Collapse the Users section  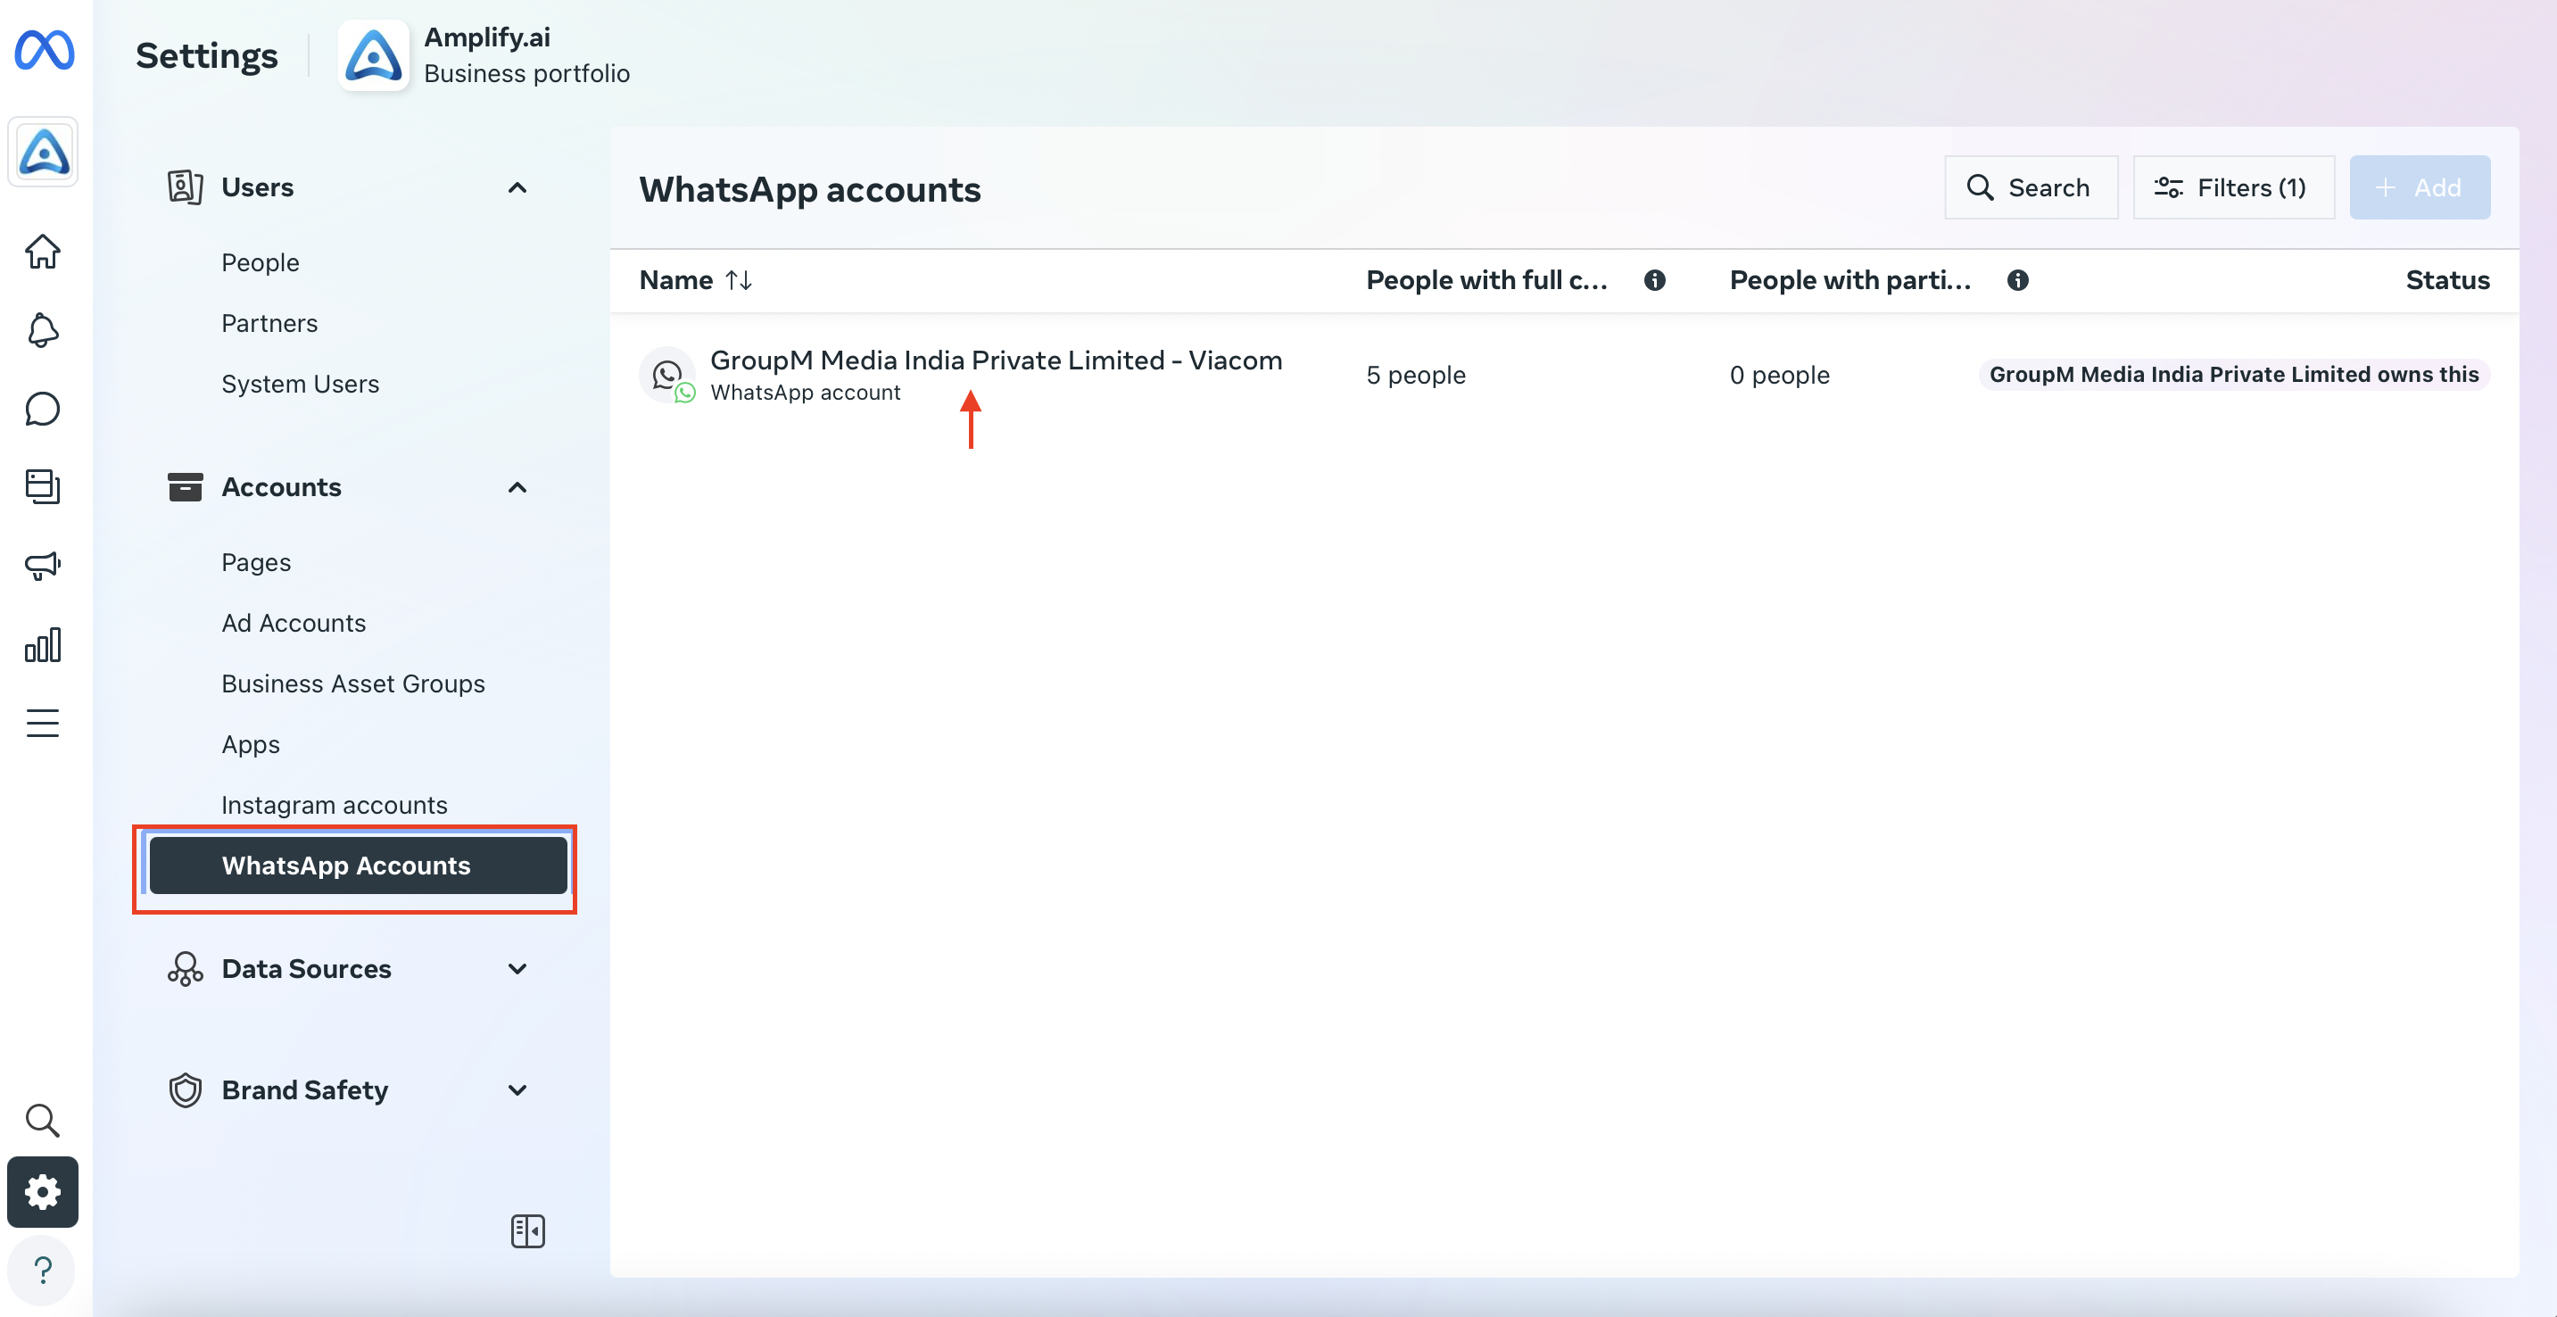pyautogui.click(x=517, y=187)
